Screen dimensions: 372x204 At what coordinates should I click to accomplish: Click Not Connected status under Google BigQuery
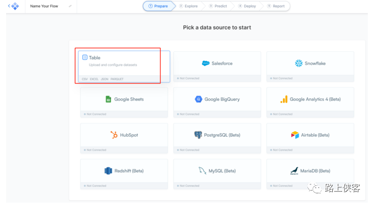(188, 114)
